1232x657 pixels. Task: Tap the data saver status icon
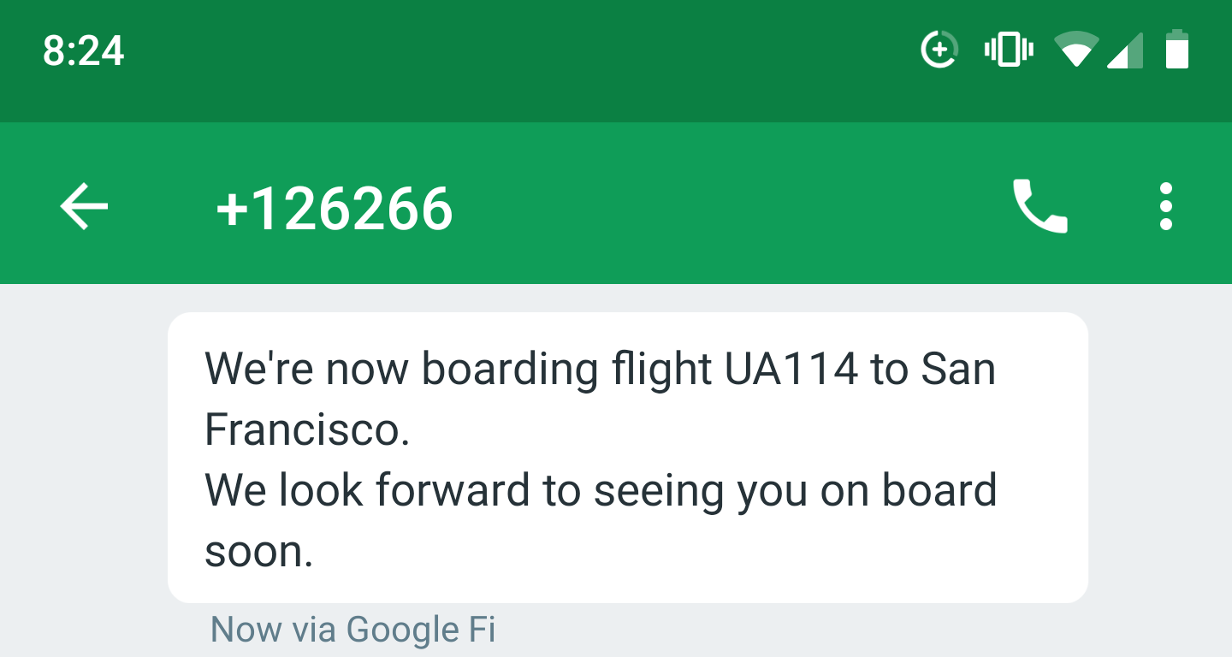point(939,50)
